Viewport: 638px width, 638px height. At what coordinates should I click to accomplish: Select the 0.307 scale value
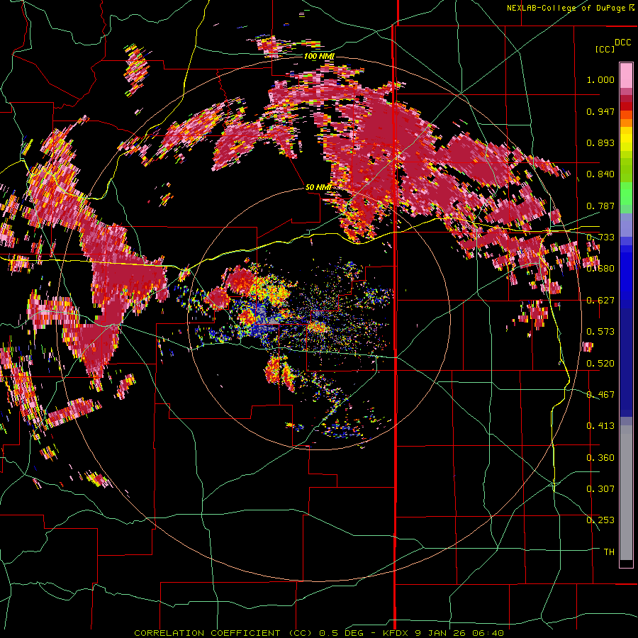(x=600, y=489)
